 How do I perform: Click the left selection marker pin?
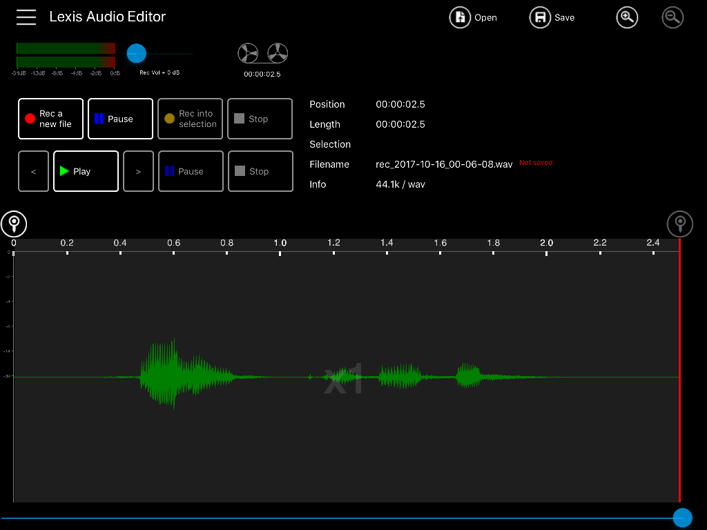tap(14, 224)
